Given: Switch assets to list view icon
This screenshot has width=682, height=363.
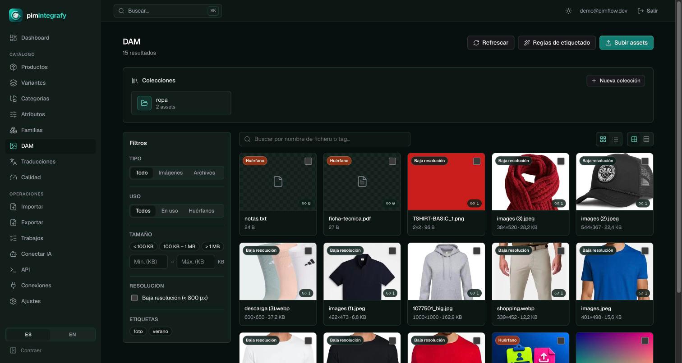Looking at the screenshot, I should tap(615, 139).
